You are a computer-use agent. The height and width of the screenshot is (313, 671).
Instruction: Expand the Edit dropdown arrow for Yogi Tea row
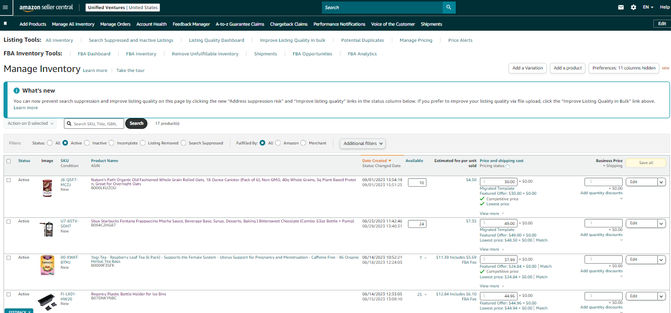coord(662,260)
